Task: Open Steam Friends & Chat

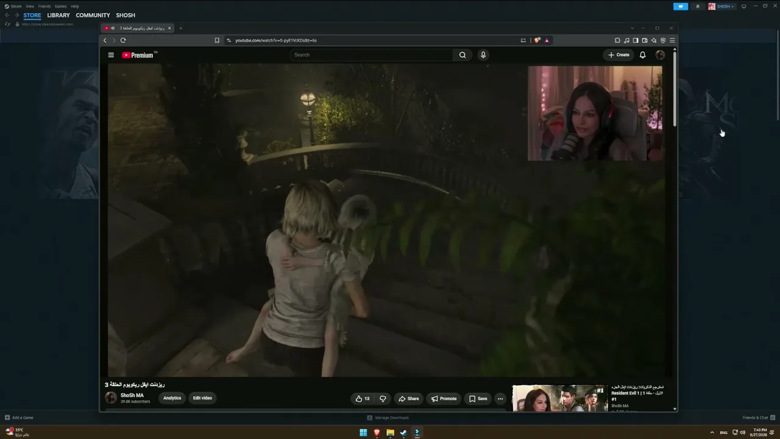Action: coord(758,418)
